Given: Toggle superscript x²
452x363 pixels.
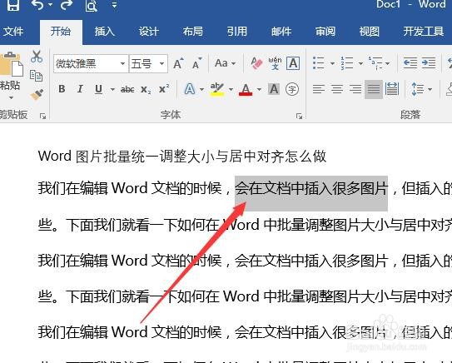Looking at the screenshot, I should (x=164, y=89).
